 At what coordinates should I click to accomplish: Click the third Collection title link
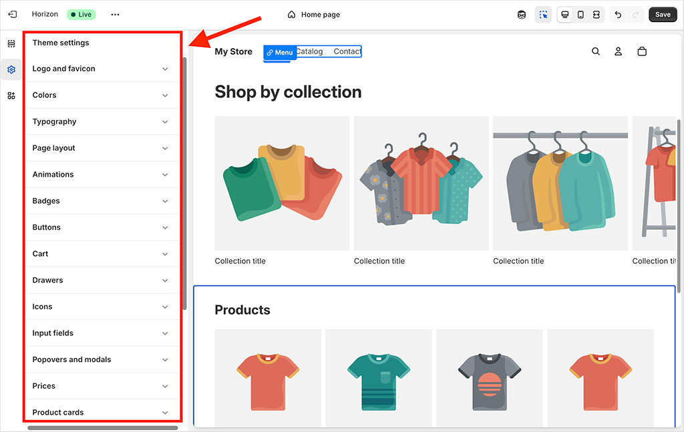[518, 261]
